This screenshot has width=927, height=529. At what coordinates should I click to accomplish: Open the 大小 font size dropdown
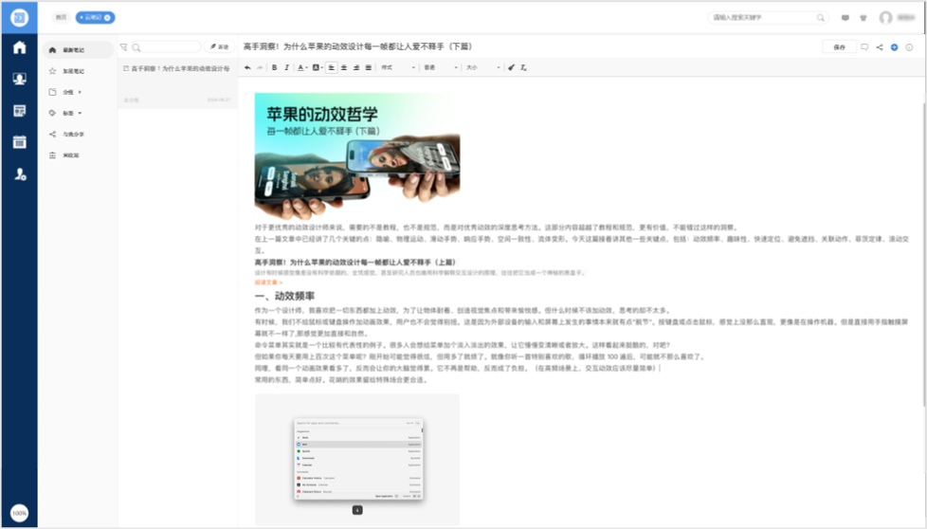[482, 67]
